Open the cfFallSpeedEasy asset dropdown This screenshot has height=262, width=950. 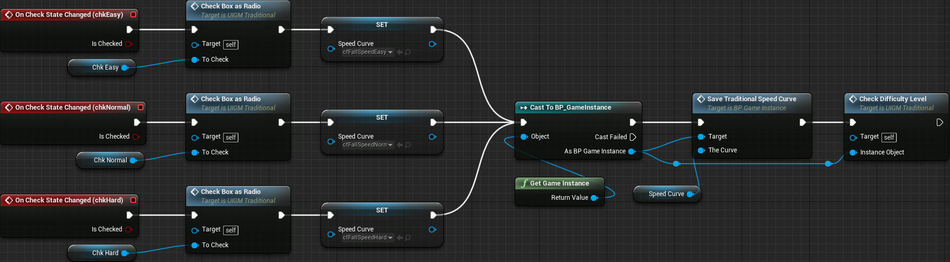pyautogui.click(x=368, y=52)
